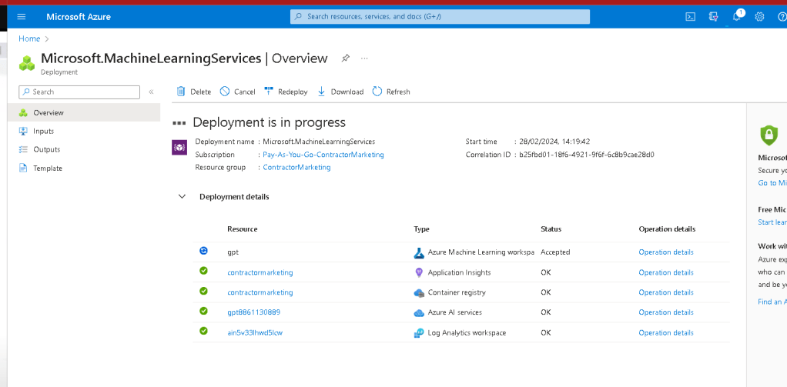Click green check for Application Insights row
Viewport: 787px width, 387px height.
point(203,271)
